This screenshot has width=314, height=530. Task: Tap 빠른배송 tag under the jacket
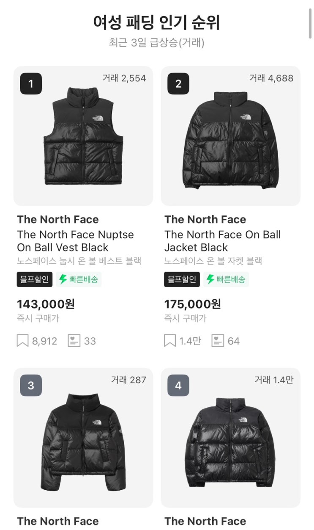click(x=226, y=279)
